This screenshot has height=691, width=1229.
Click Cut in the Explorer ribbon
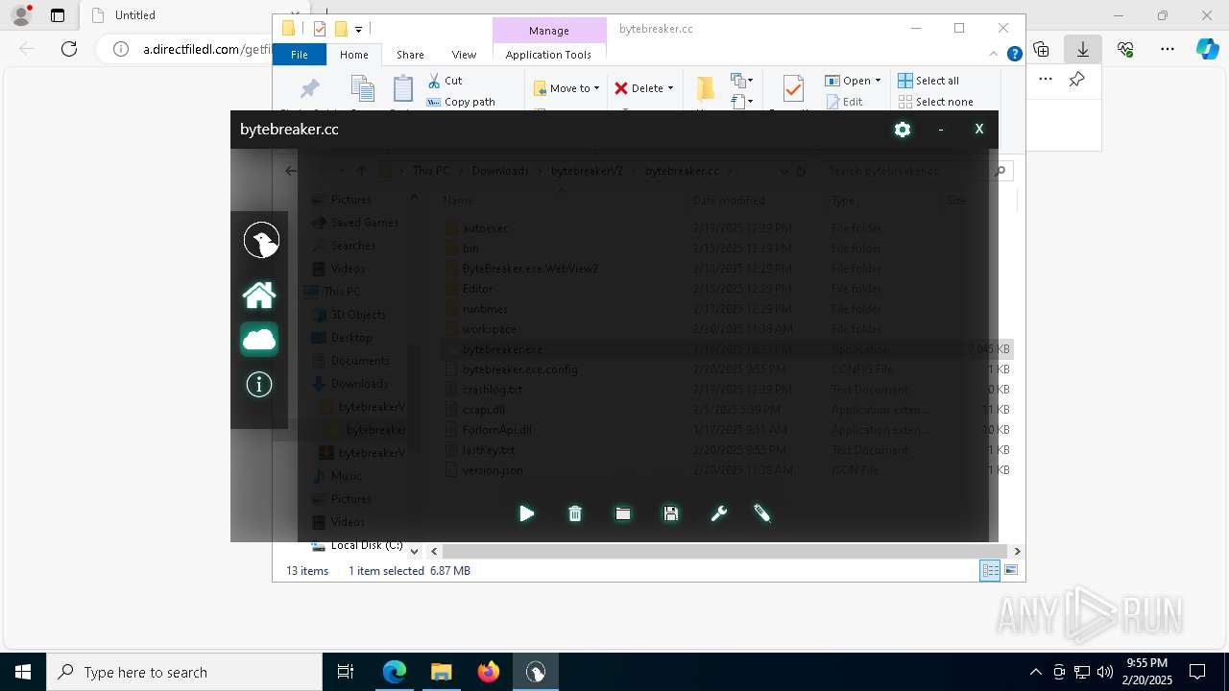(x=445, y=81)
